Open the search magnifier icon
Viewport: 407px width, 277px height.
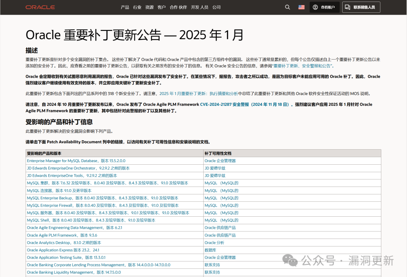[287, 7]
